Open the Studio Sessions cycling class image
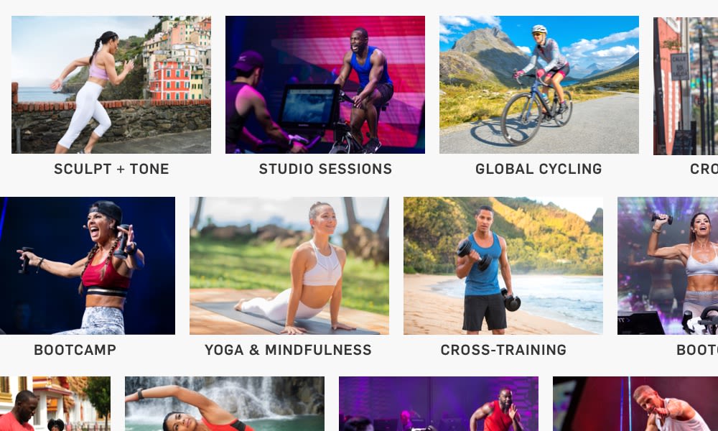 tap(325, 85)
